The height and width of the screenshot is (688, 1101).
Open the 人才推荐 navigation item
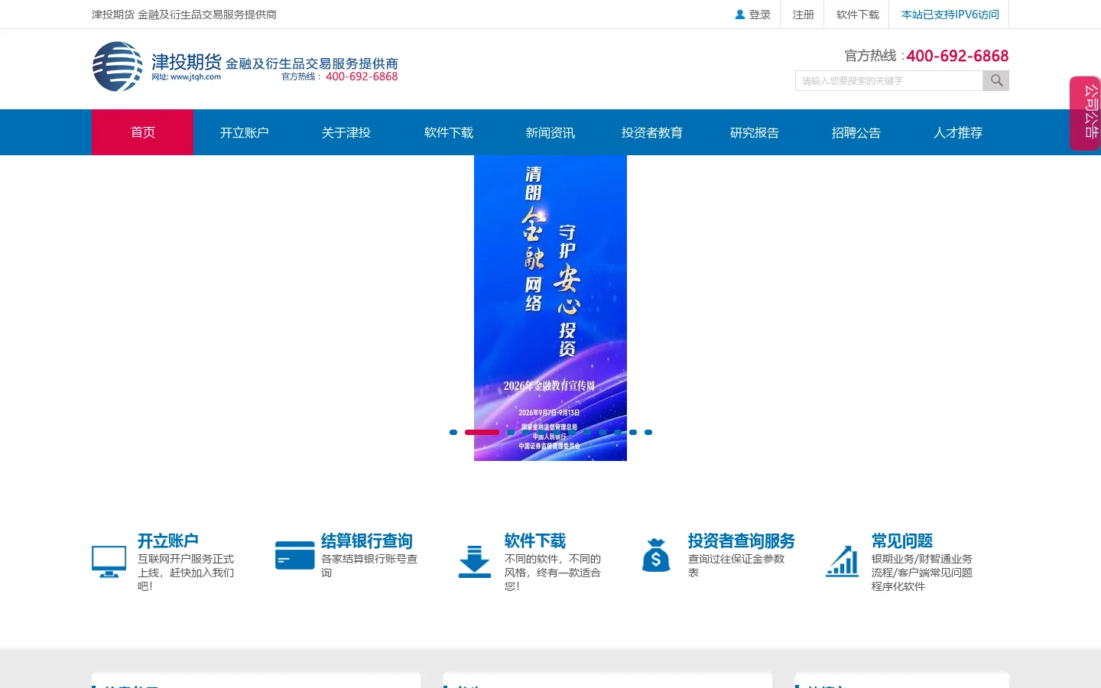click(x=958, y=132)
